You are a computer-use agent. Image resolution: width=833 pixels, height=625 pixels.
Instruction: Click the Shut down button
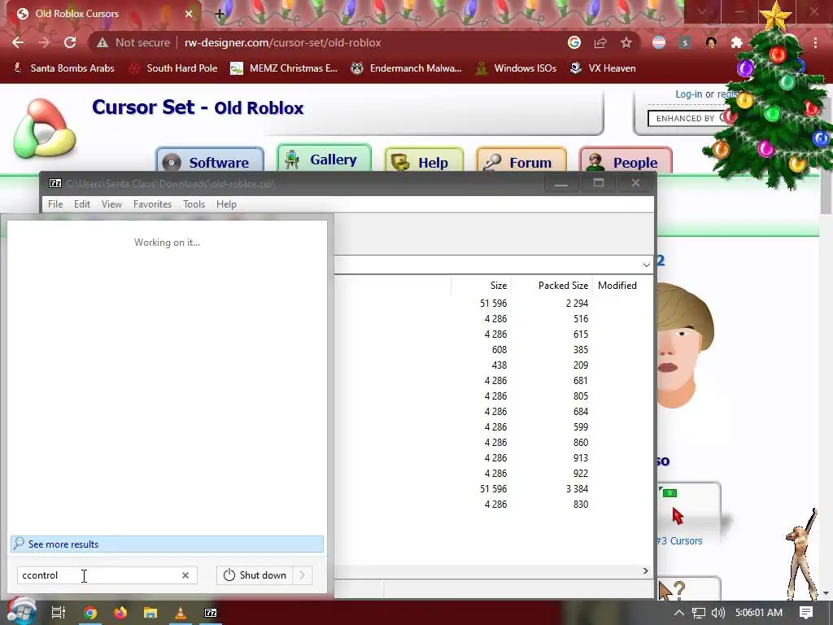pyautogui.click(x=255, y=575)
